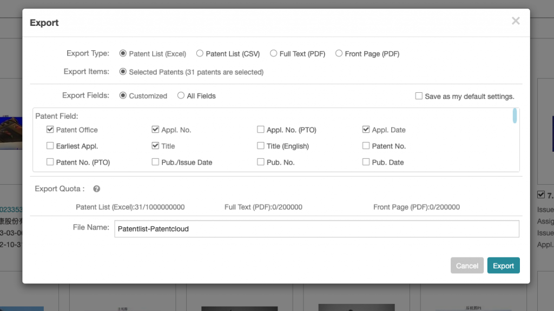Select Front Page (PDF) export type
This screenshot has width=554, height=311.
tap(339, 53)
